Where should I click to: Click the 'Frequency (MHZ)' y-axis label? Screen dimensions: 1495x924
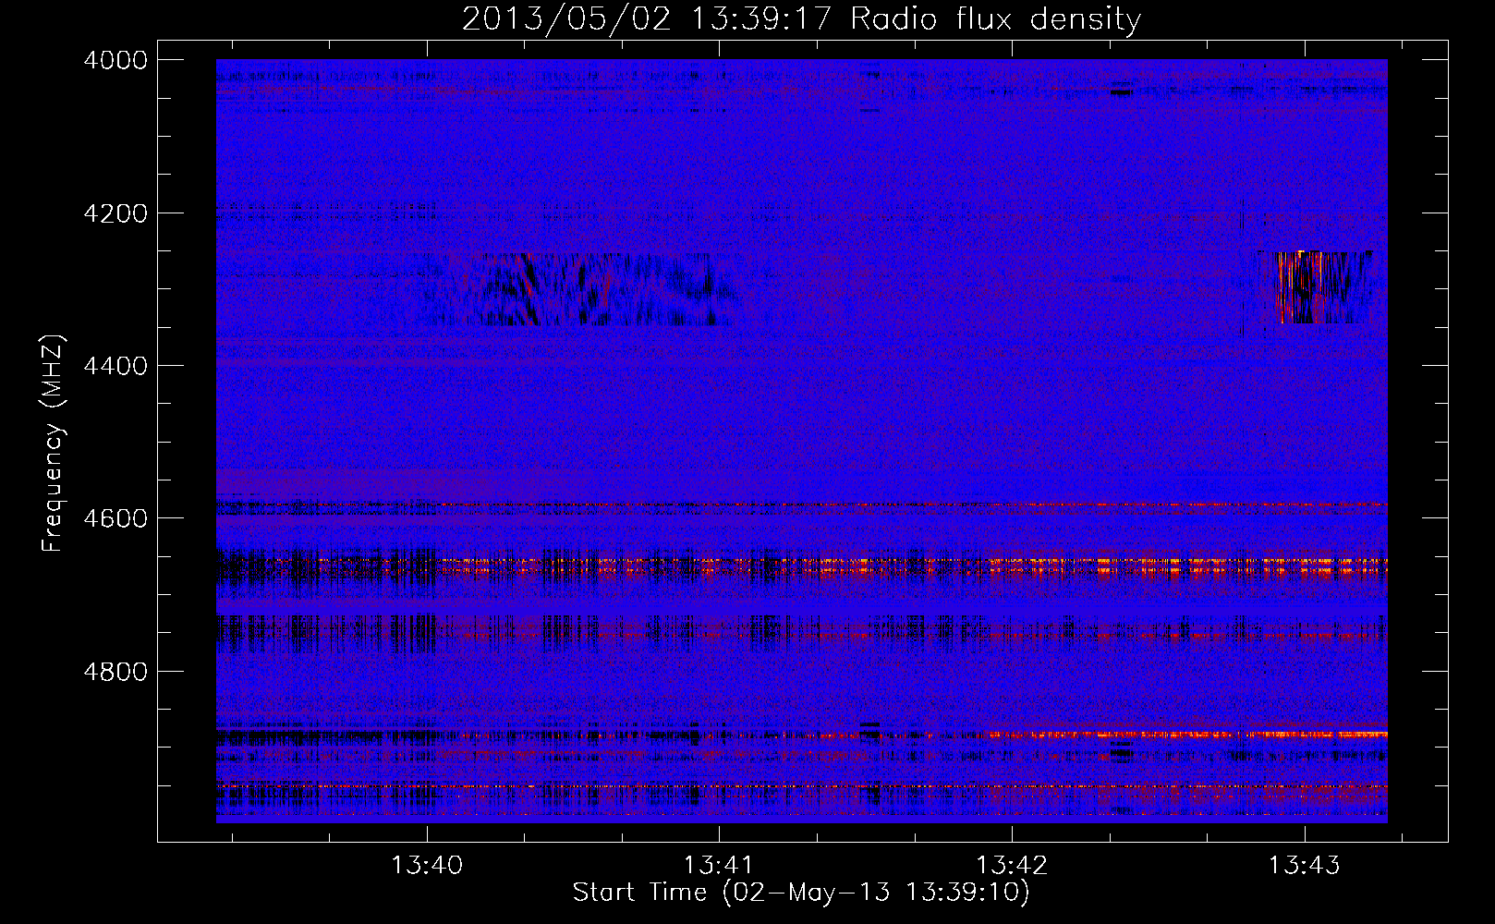(x=53, y=444)
